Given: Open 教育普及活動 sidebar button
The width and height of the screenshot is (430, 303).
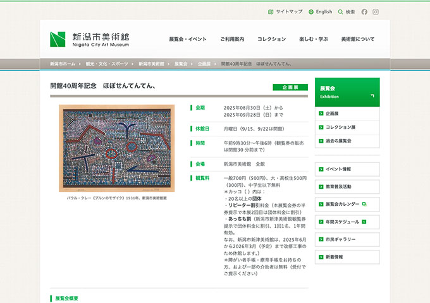Looking at the screenshot, I should tap(347, 187).
